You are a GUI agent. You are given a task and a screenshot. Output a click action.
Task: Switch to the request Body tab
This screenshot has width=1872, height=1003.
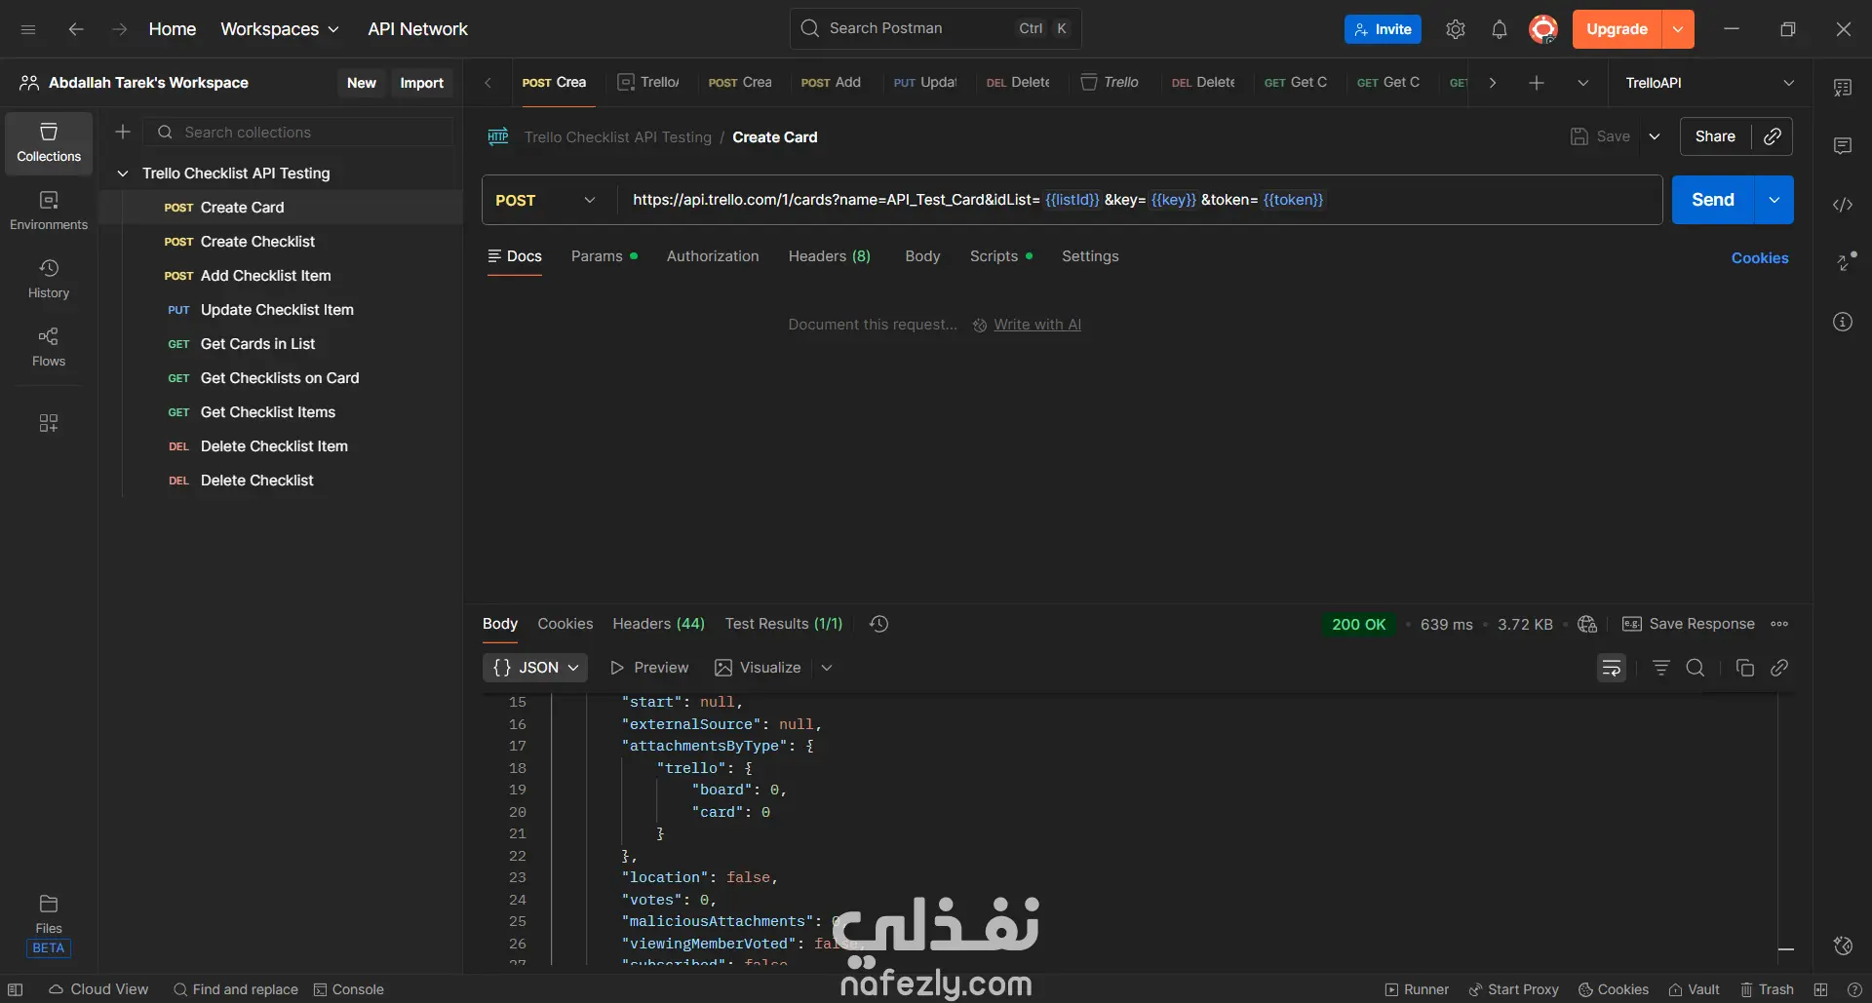pos(922,256)
